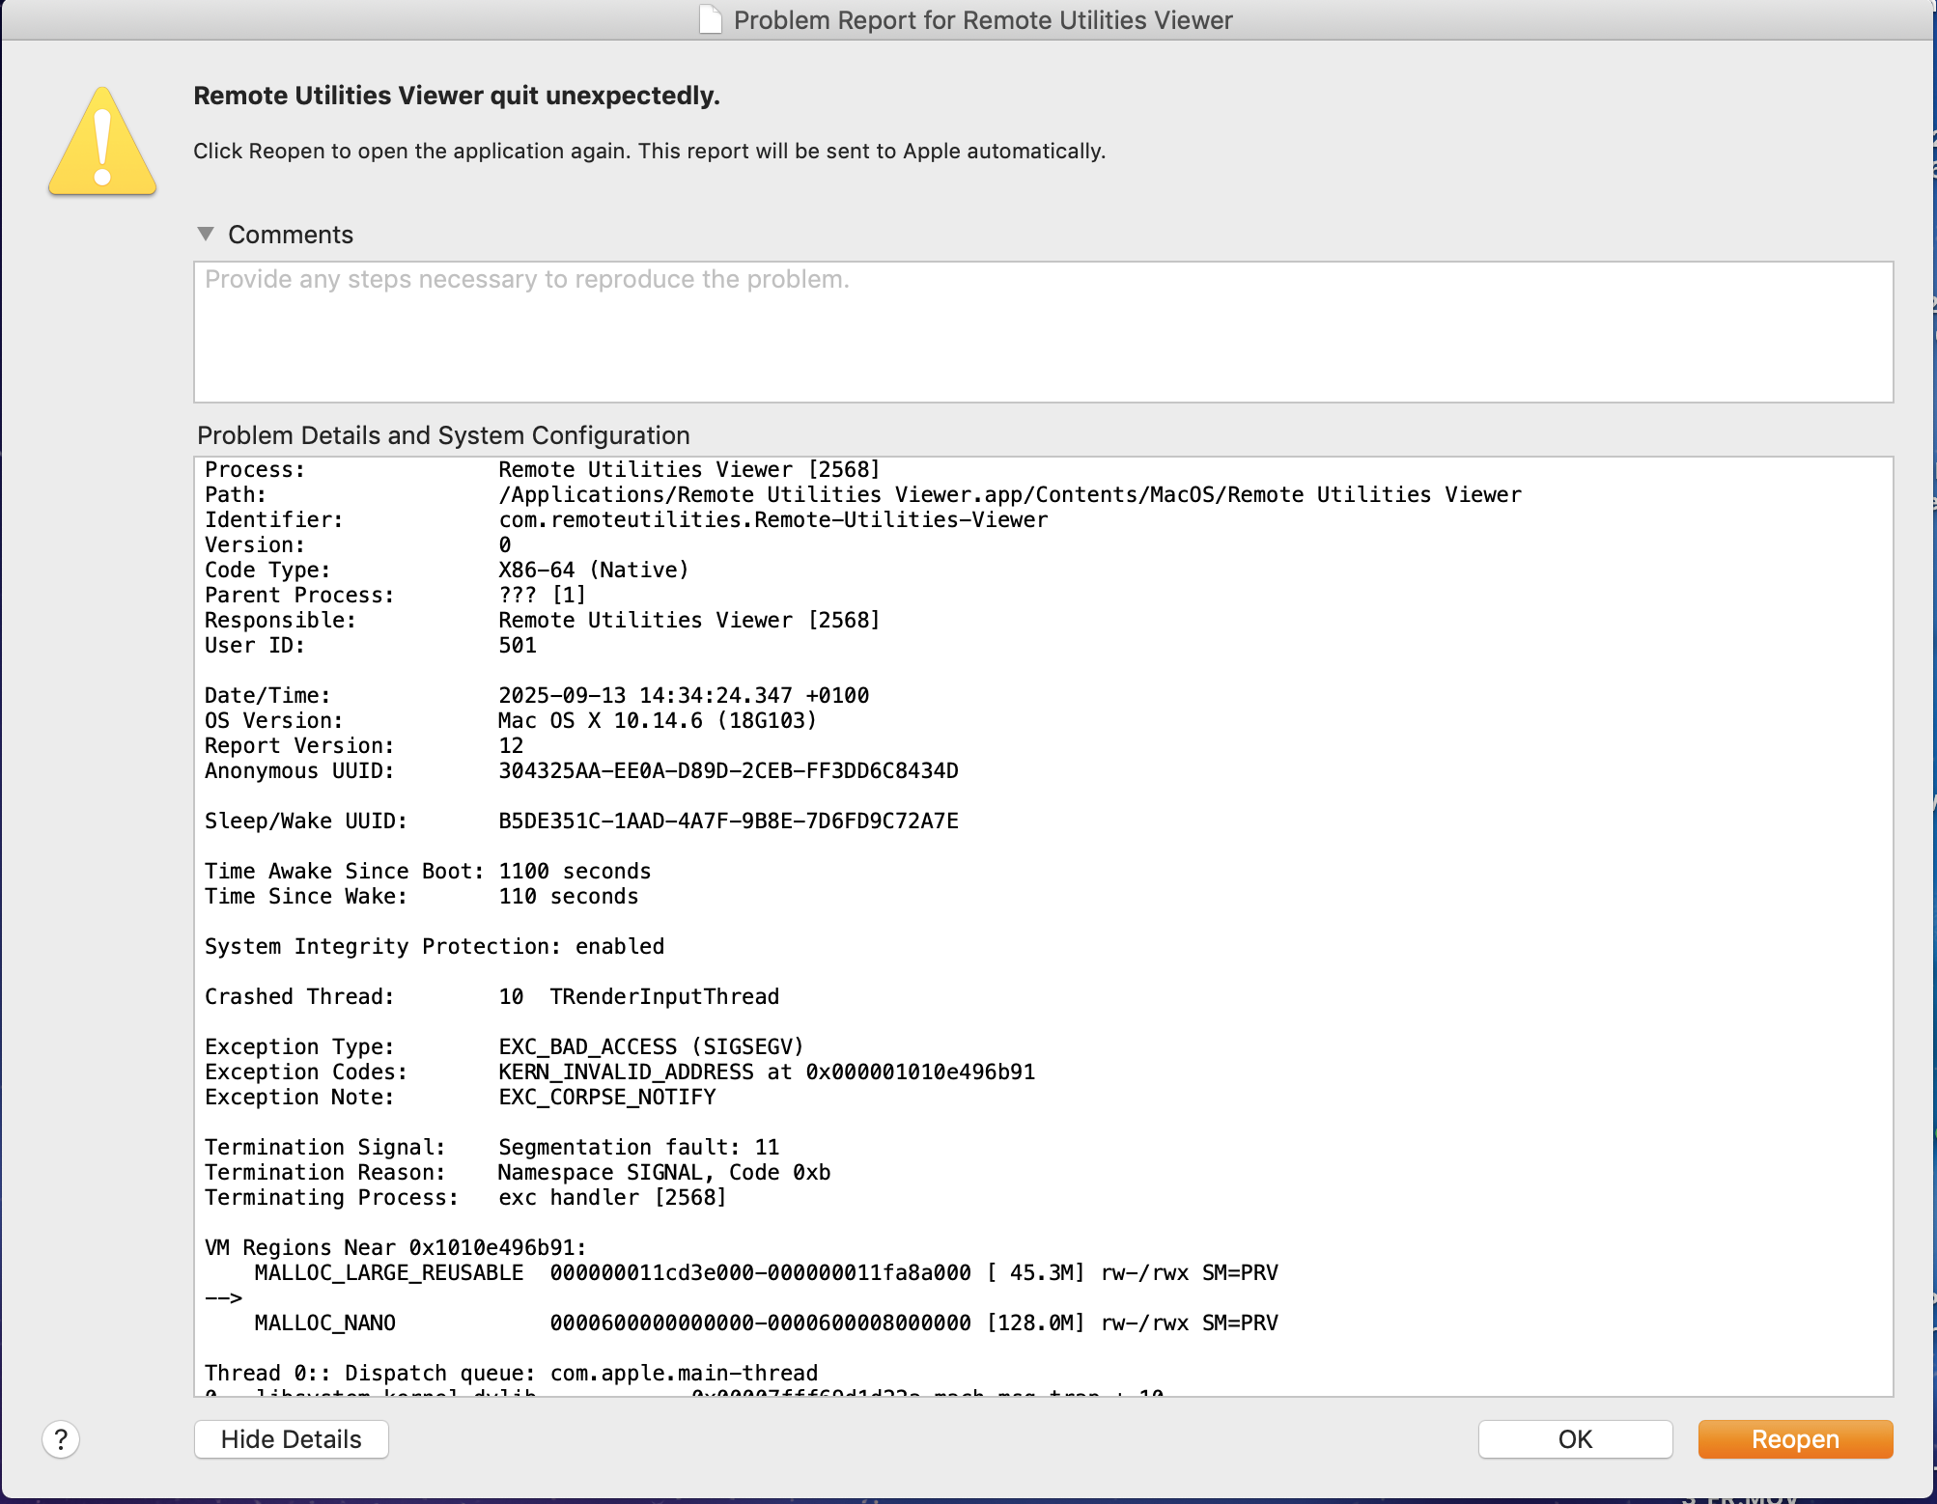Image resolution: width=1937 pixels, height=1504 pixels.
Task: Click the Sleep/Wake UUID value
Action: [727, 821]
